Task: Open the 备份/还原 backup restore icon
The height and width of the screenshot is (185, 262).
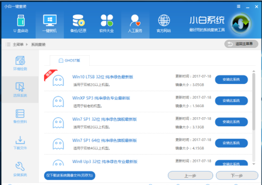Action: 78,23
